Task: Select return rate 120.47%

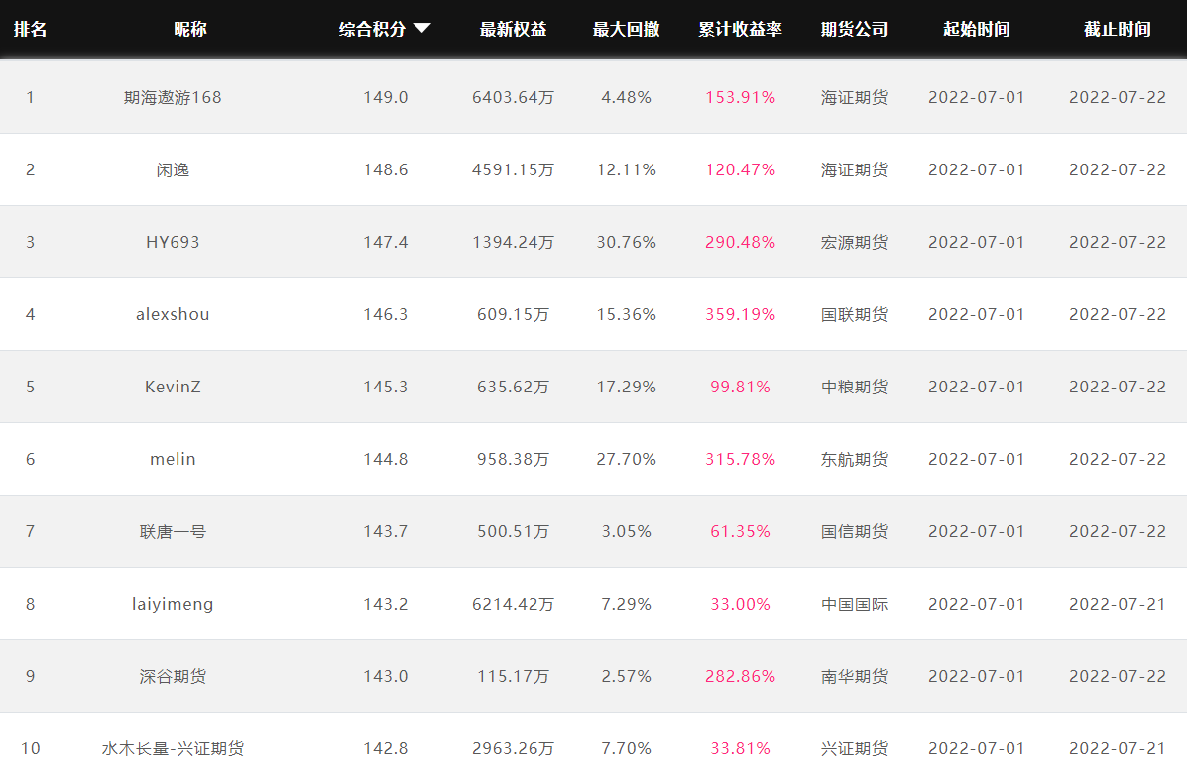Action: pos(741,169)
